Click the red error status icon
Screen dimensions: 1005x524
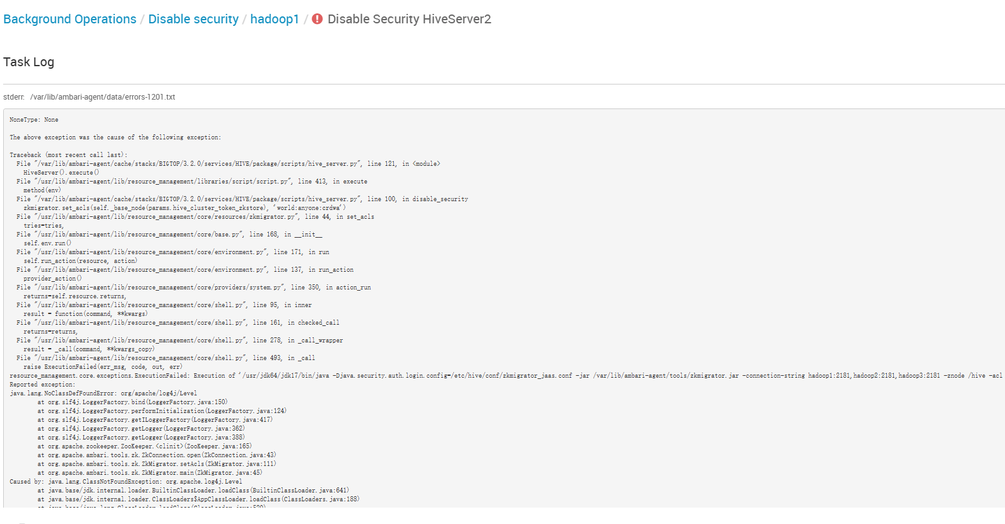point(317,19)
